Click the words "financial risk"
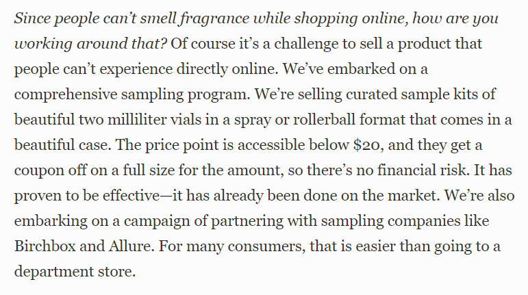This screenshot has width=528, height=295. [x=423, y=170]
